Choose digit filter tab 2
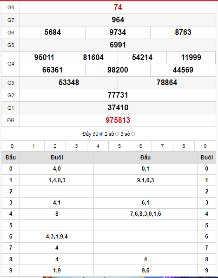This screenshot has width=218, height=278. [55, 146]
